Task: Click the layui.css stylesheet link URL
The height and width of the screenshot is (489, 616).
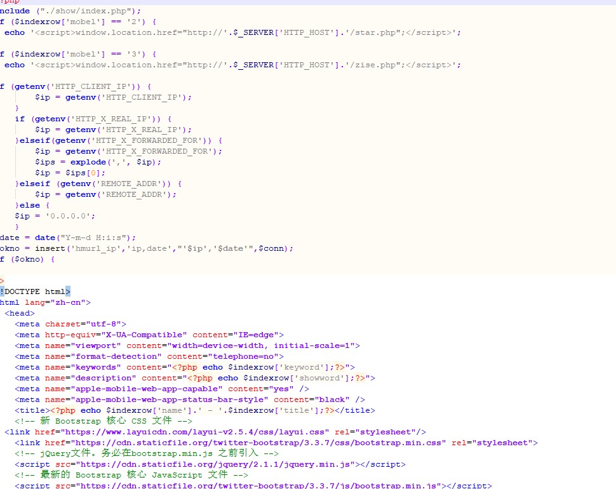Action: (195, 432)
